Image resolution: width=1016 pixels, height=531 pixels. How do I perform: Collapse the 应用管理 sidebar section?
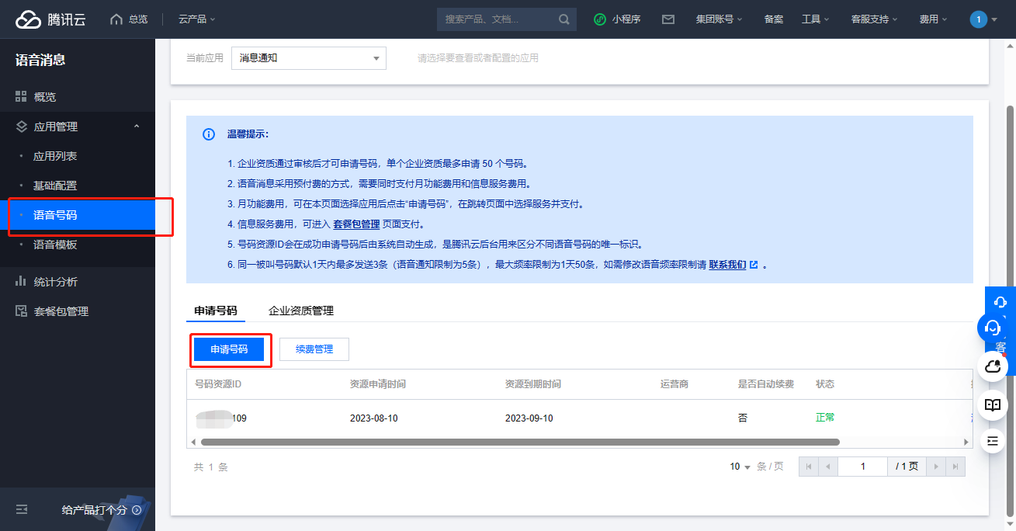[x=137, y=127]
